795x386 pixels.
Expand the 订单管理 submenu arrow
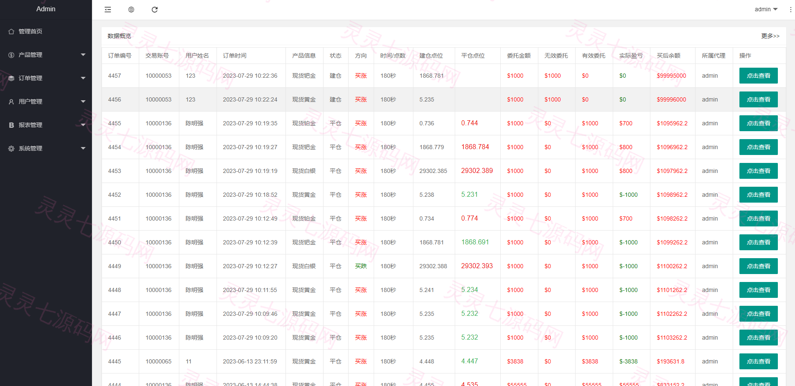[x=83, y=78]
